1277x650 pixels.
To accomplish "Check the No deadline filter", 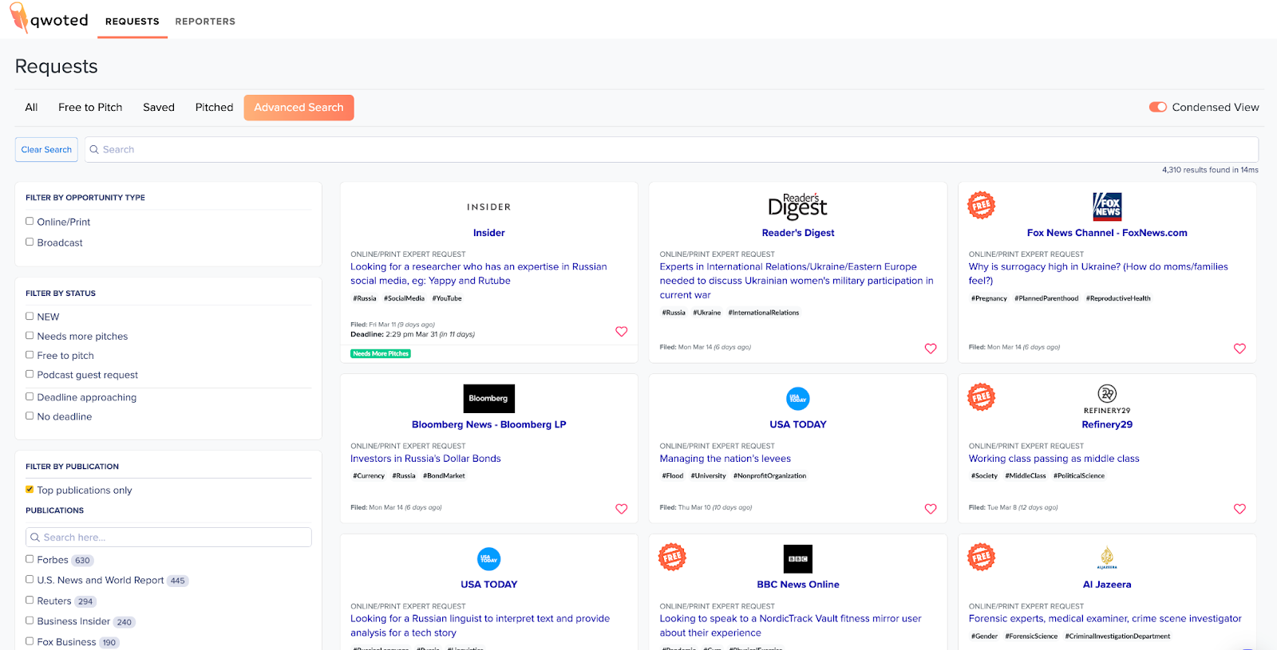I will click(x=30, y=416).
